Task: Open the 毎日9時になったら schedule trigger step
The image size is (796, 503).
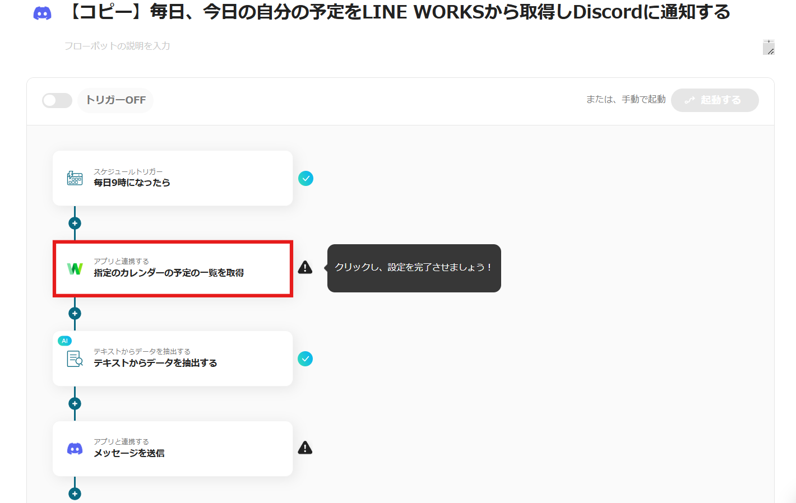Action: pos(173,178)
